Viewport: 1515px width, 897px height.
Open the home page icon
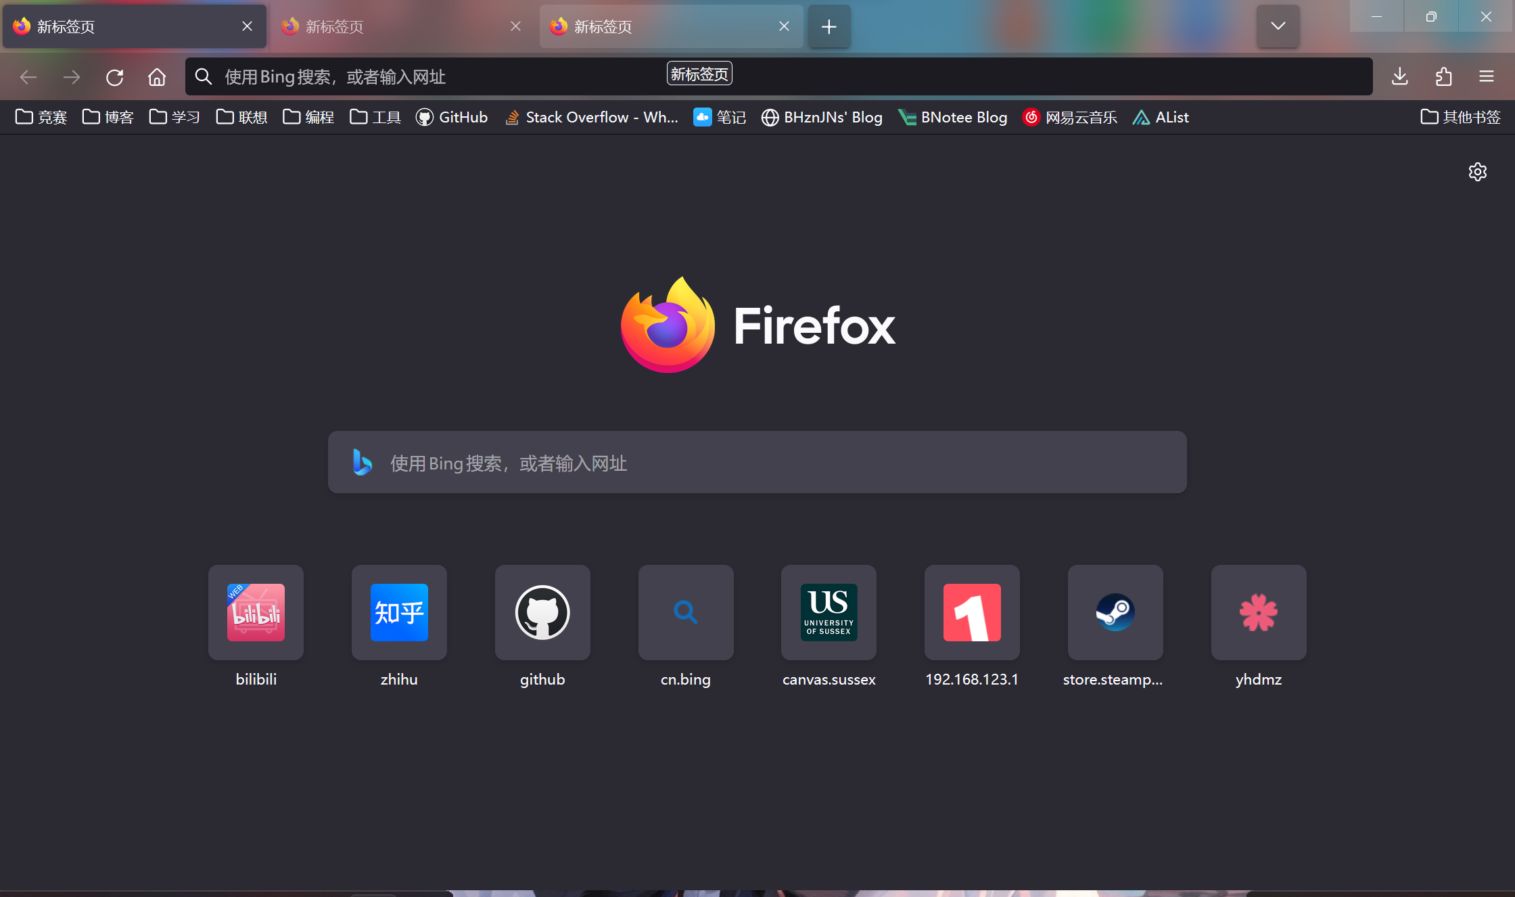(x=157, y=77)
